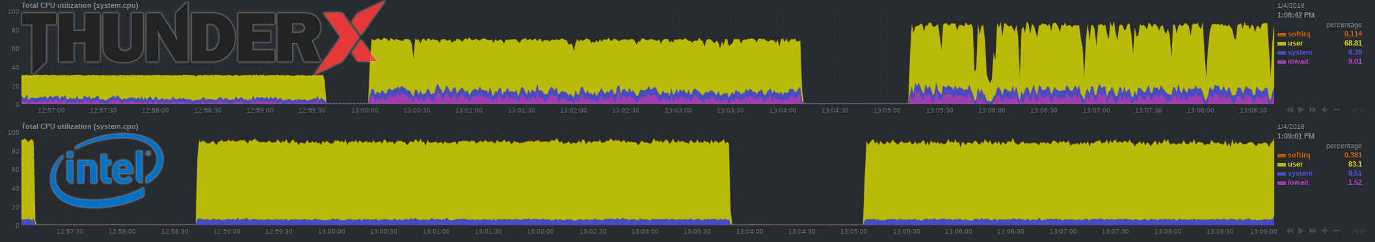
Task: Click 13:05:00 time label on Intel chart
Action: pyautogui.click(x=853, y=231)
